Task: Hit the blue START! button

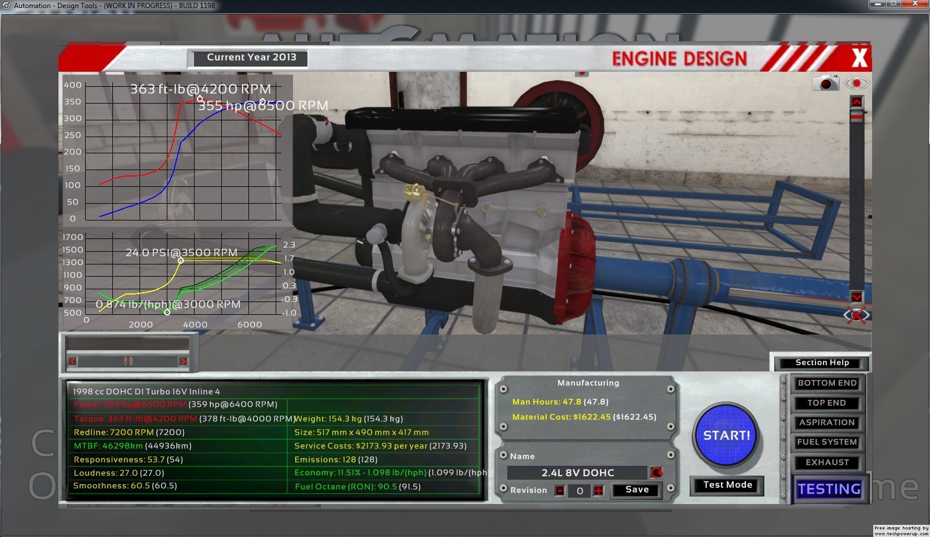Action: pos(726,435)
